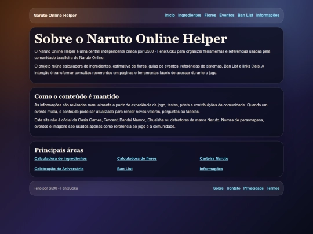Select Eventos in the header menu
The height and width of the screenshot is (234, 313).
(x=227, y=16)
